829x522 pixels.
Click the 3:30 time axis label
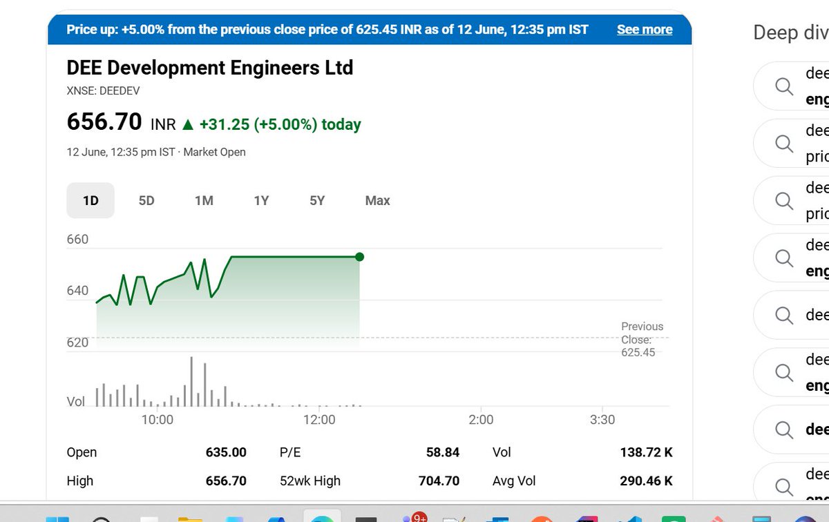(602, 420)
